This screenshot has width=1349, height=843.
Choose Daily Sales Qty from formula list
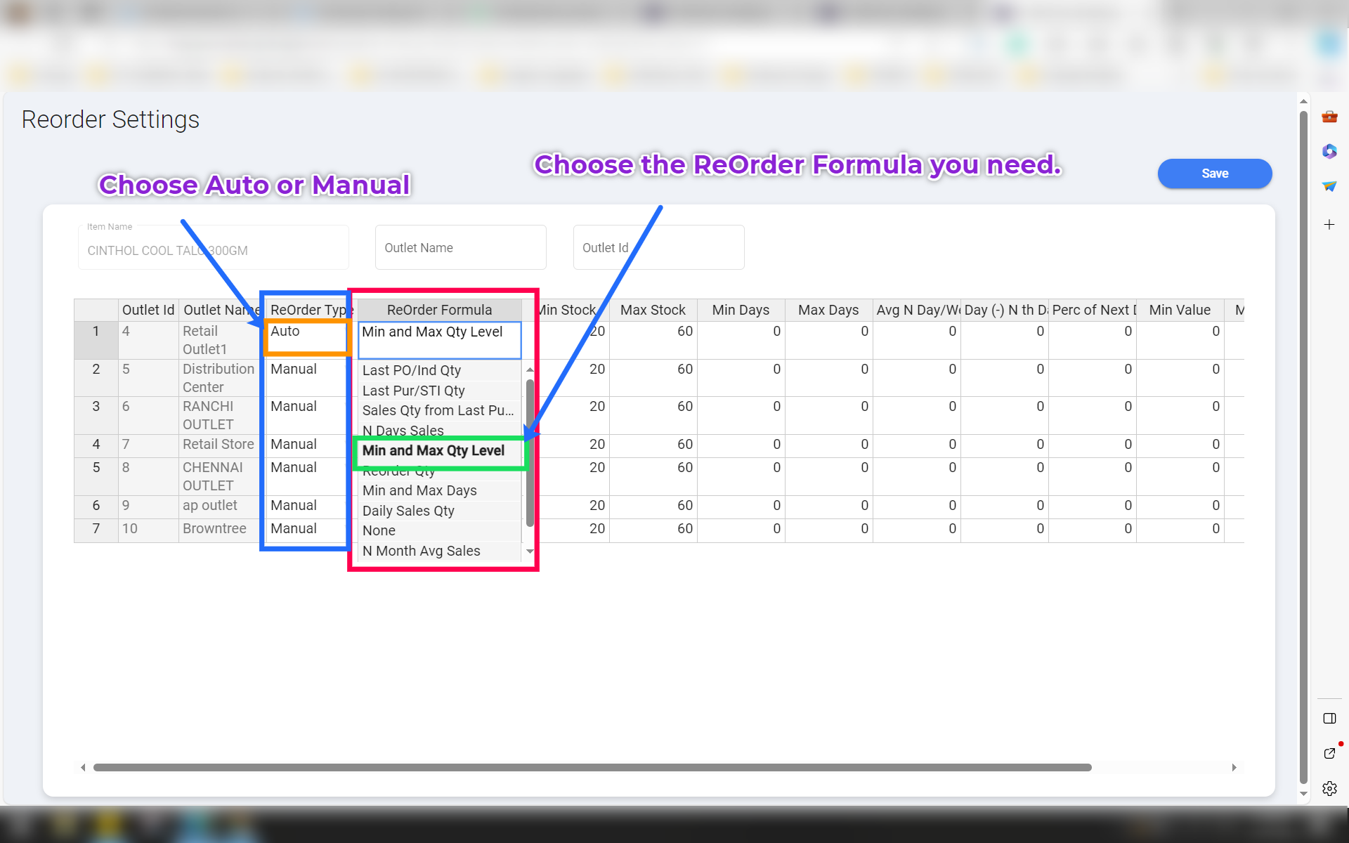pos(408,511)
